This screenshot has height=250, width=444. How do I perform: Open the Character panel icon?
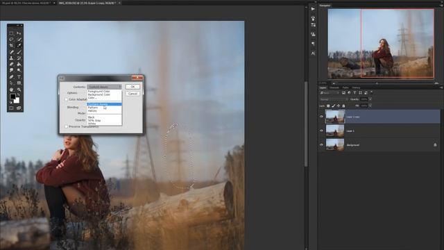tap(313, 53)
